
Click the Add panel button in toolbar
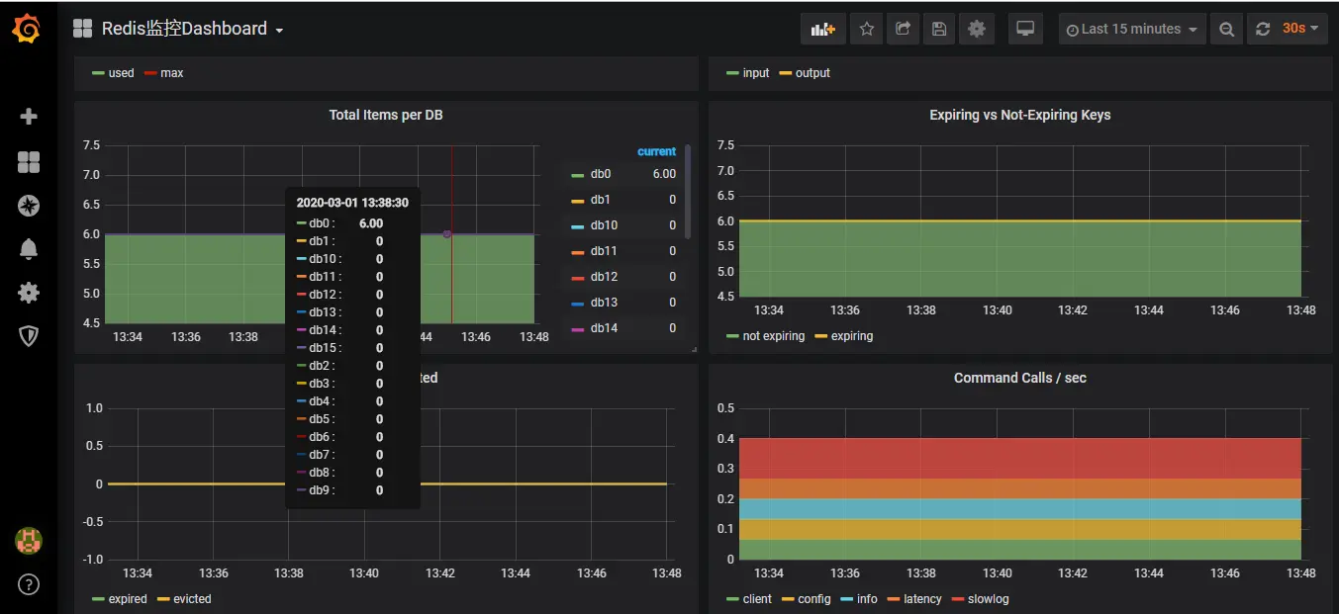822,30
